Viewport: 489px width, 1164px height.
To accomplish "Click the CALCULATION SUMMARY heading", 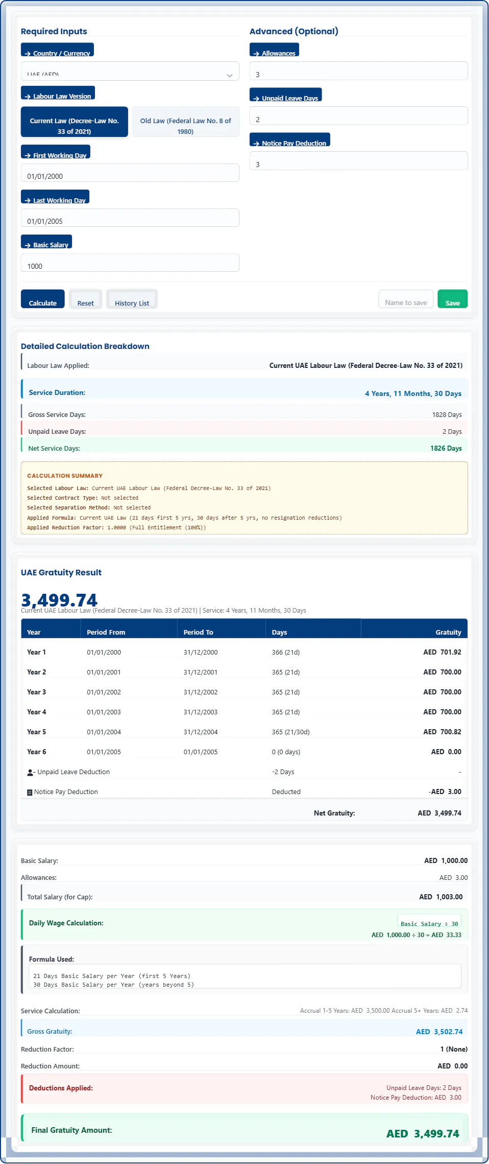I will (x=65, y=476).
